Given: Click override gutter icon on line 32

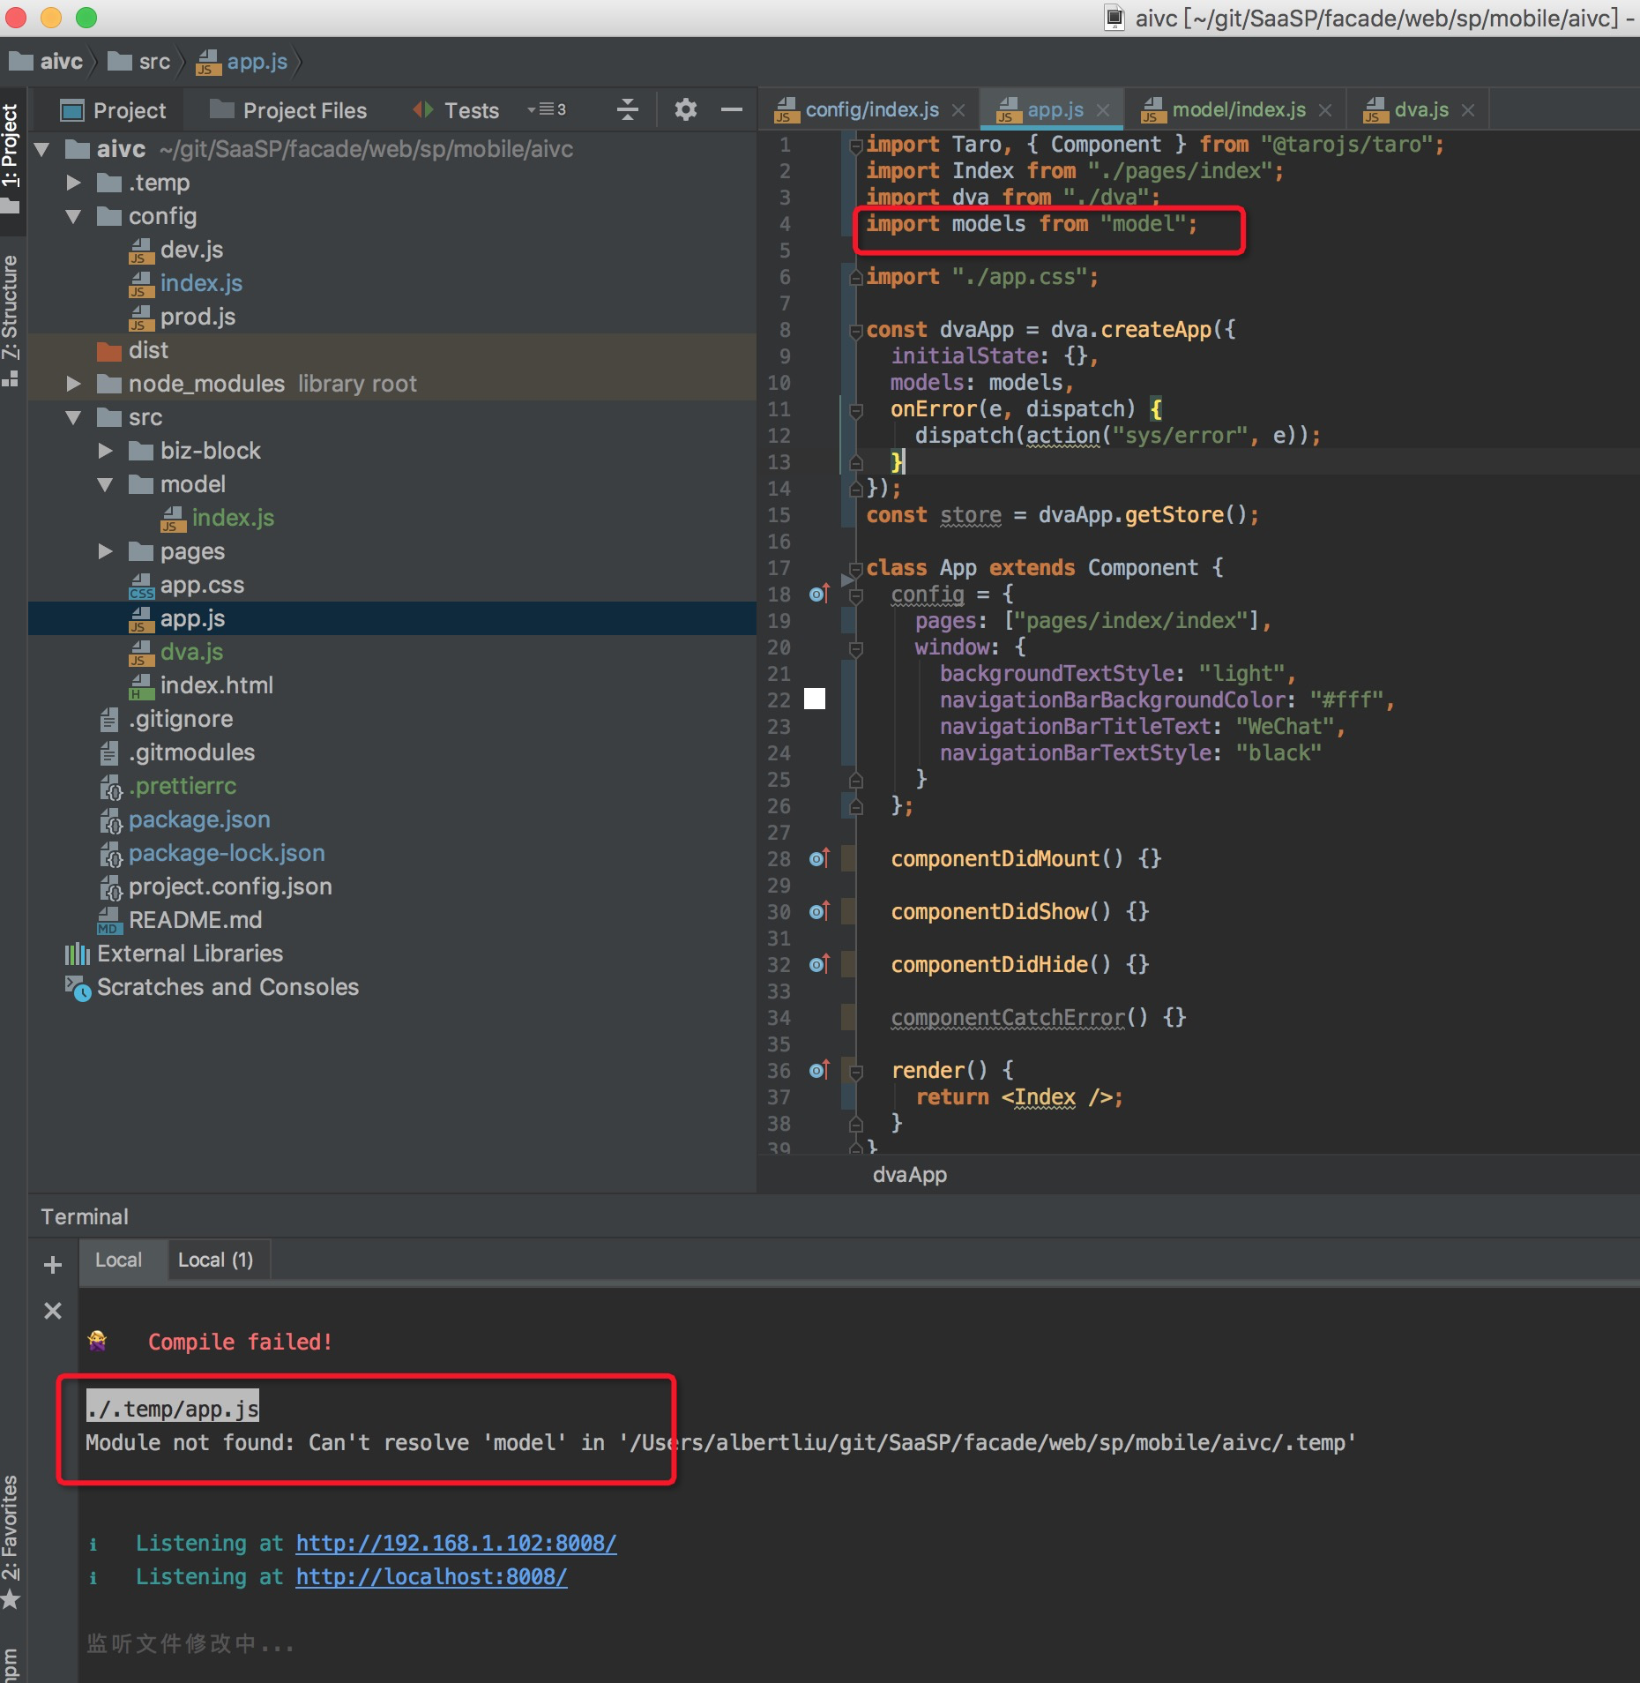Looking at the screenshot, I should coord(819,964).
